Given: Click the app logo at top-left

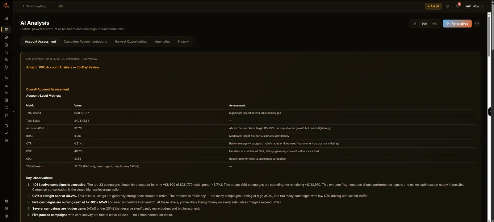Looking at the screenshot, I should coord(6,6).
